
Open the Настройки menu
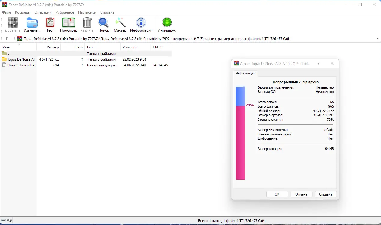click(x=87, y=12)
